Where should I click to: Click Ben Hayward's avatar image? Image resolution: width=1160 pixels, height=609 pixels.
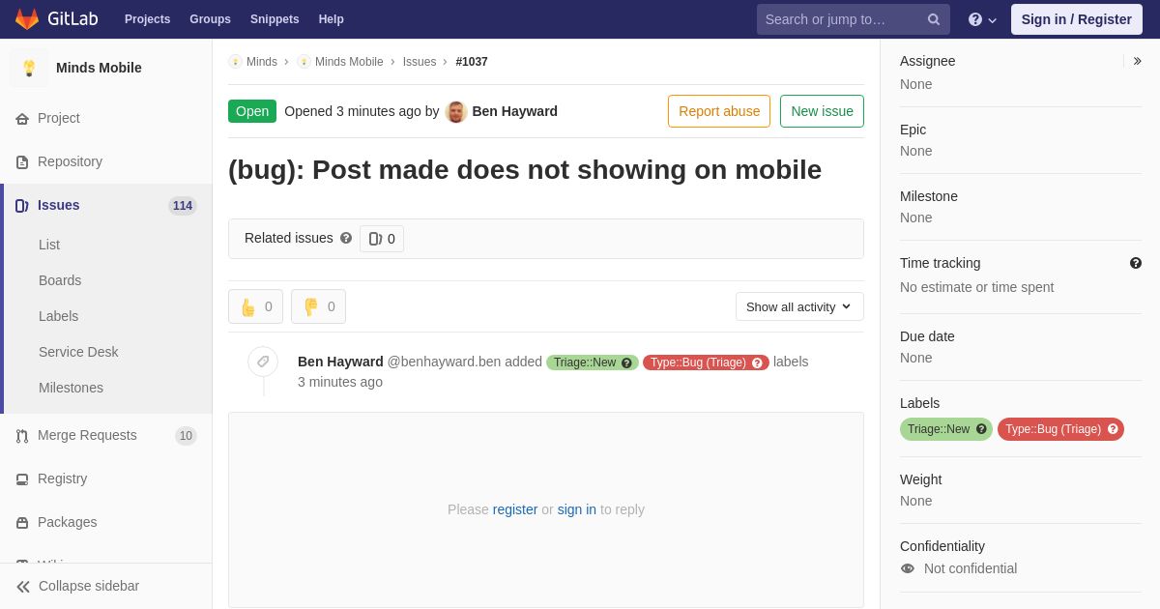click(x=456, y=111)
